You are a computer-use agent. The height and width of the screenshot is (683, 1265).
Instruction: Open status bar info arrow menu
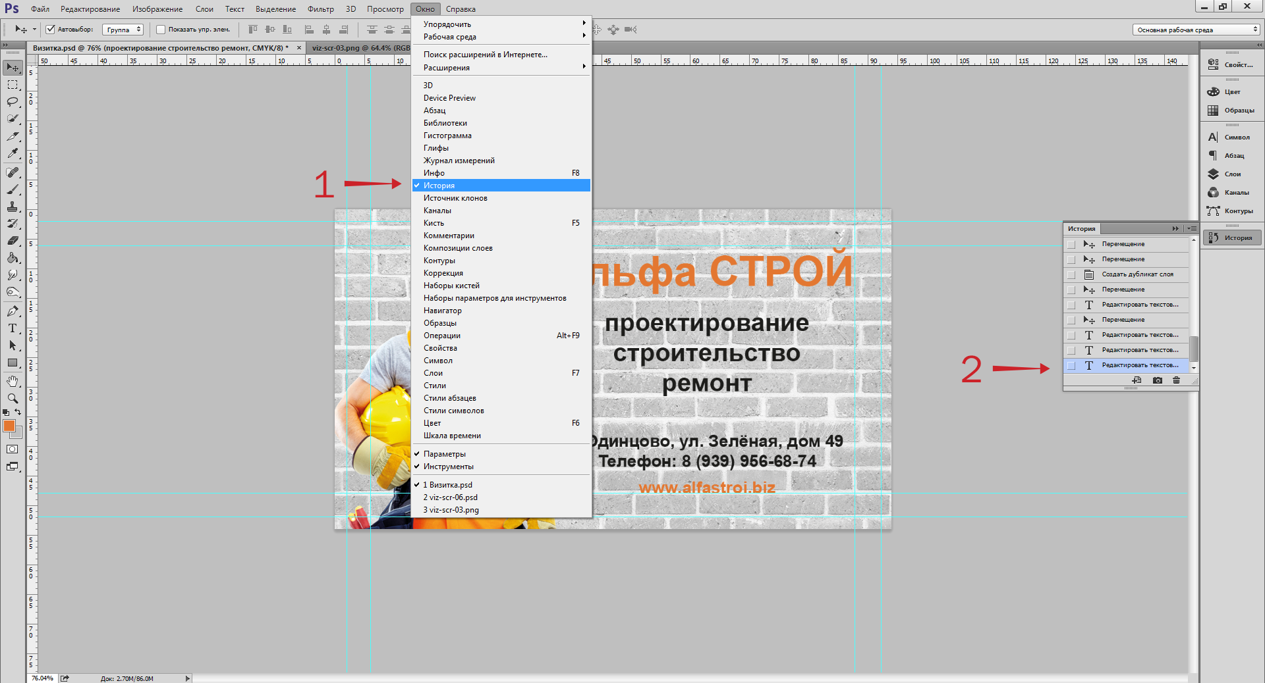click(188, 678)
